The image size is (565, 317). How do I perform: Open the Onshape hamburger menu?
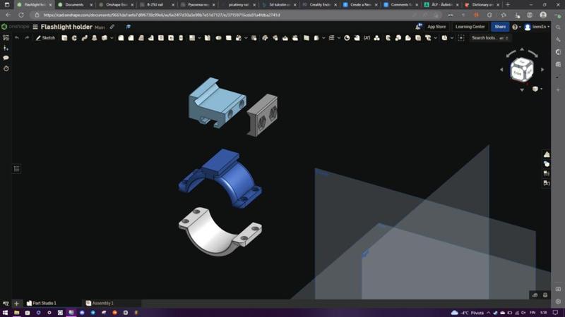(35, 27)
